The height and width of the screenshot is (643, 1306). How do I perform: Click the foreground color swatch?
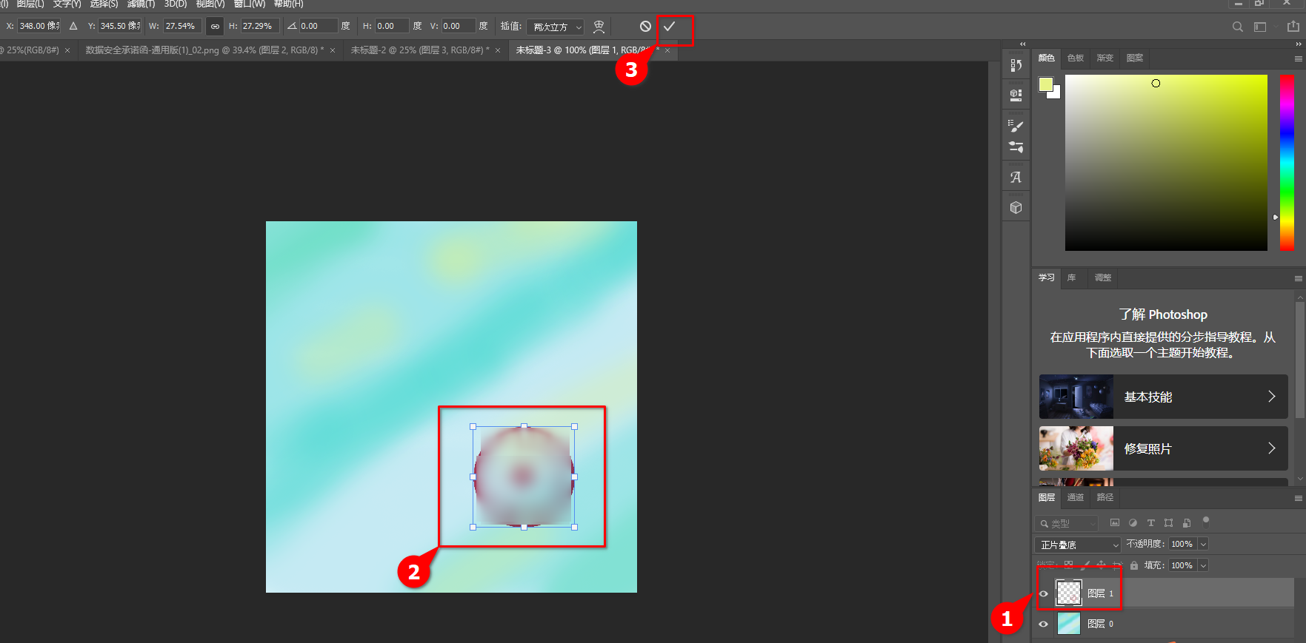1045,84
